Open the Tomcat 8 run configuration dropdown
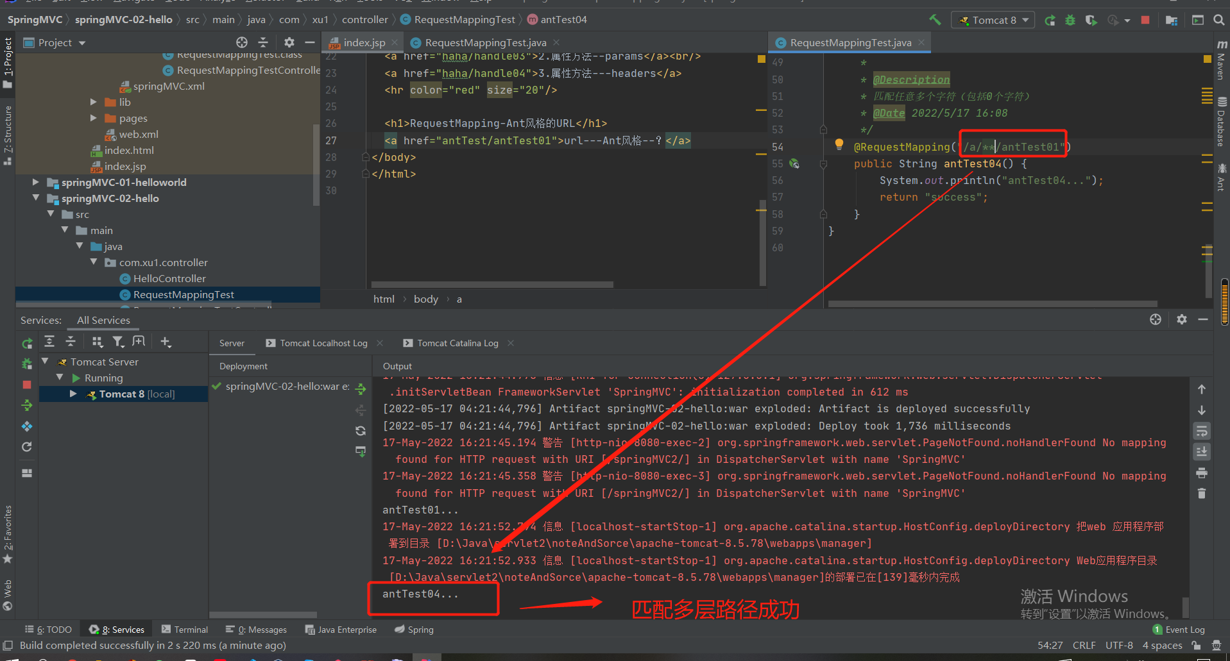The height and width of the screenshot is (661, 1230). point(993,20)
